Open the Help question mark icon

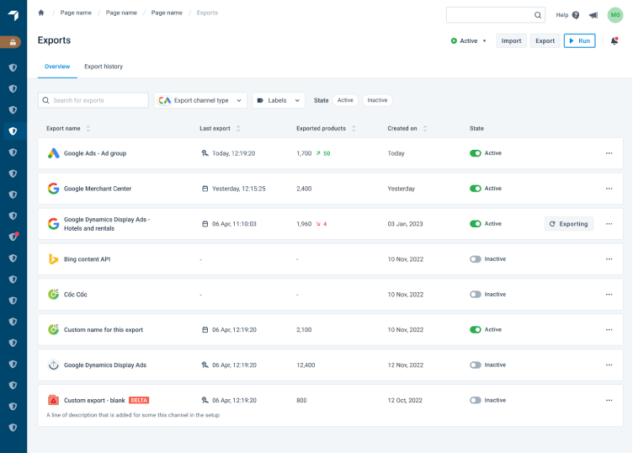click(576, 15)
